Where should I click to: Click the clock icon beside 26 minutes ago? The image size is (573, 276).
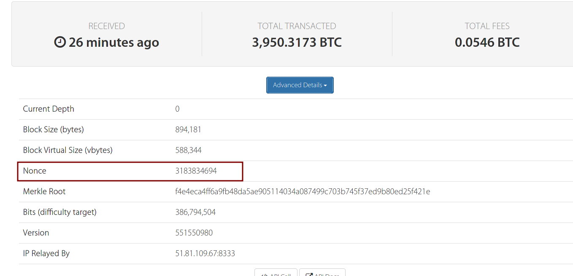60,42
